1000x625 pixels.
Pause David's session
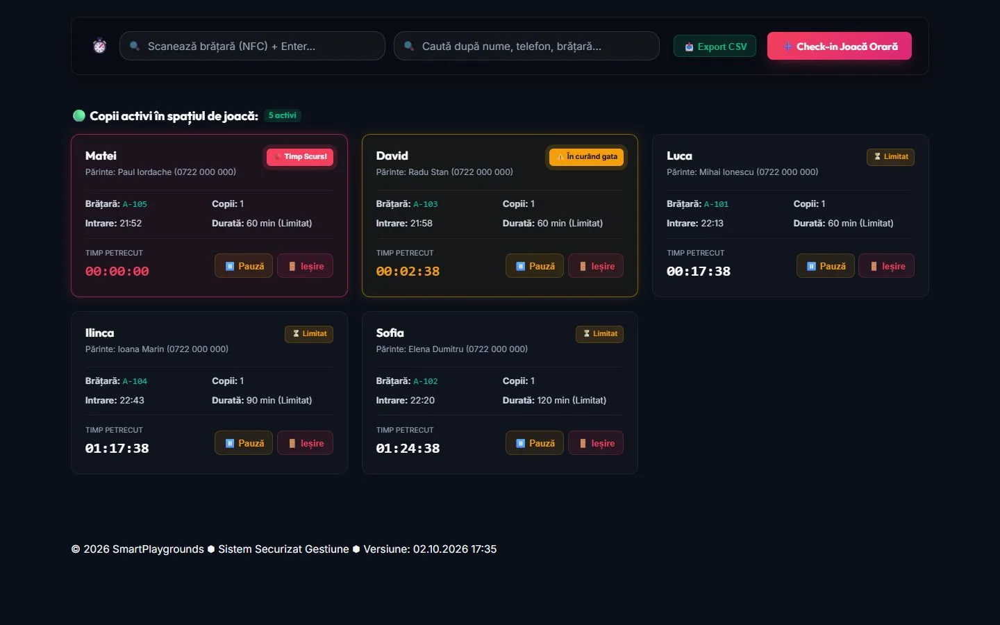(535, 266)
